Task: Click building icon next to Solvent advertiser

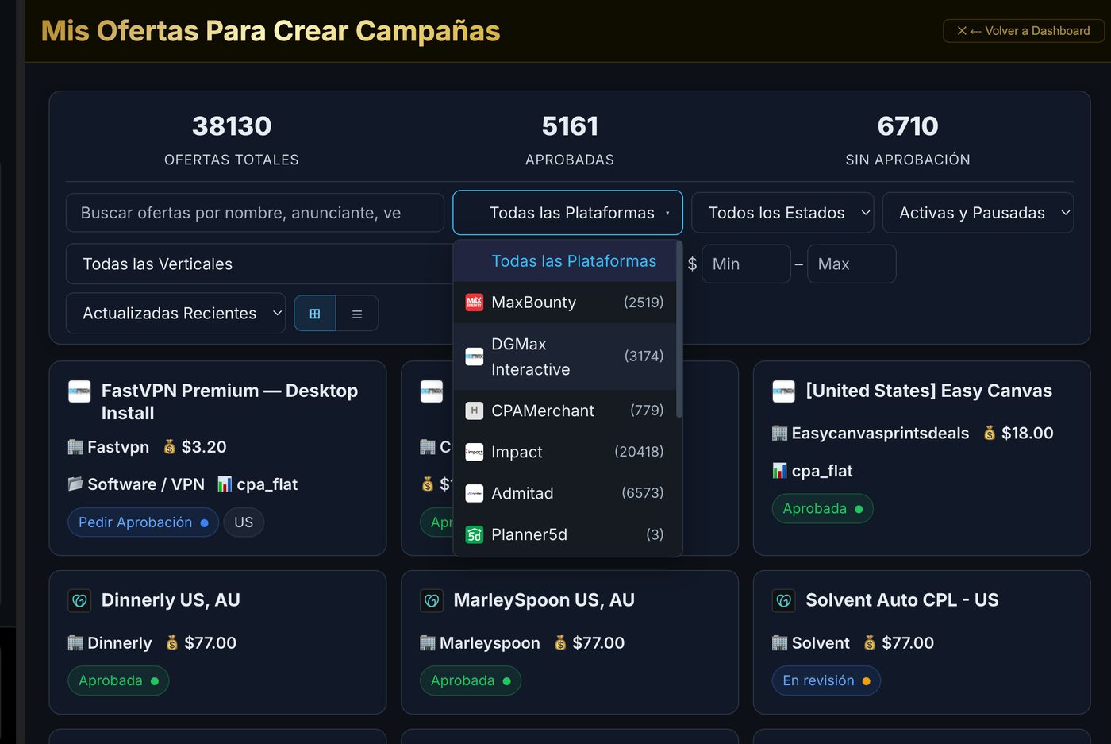Action: (x=779, y=643)
